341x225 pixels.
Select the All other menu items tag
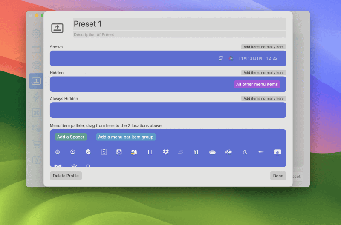pyautogui.click(x=257, y=84)
